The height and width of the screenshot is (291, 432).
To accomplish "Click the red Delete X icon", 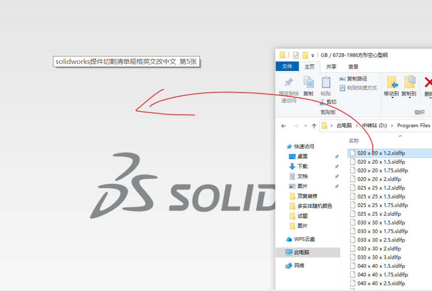I will click(428, 82).
